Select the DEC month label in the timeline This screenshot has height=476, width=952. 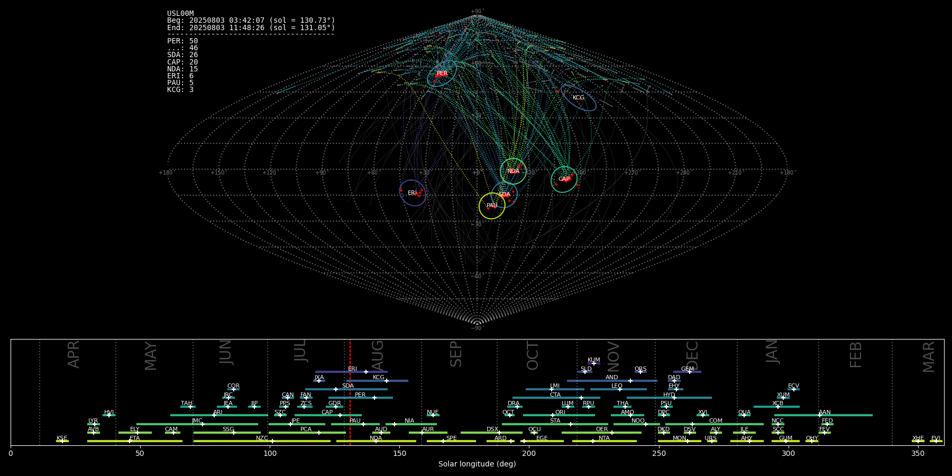[692, 356]
